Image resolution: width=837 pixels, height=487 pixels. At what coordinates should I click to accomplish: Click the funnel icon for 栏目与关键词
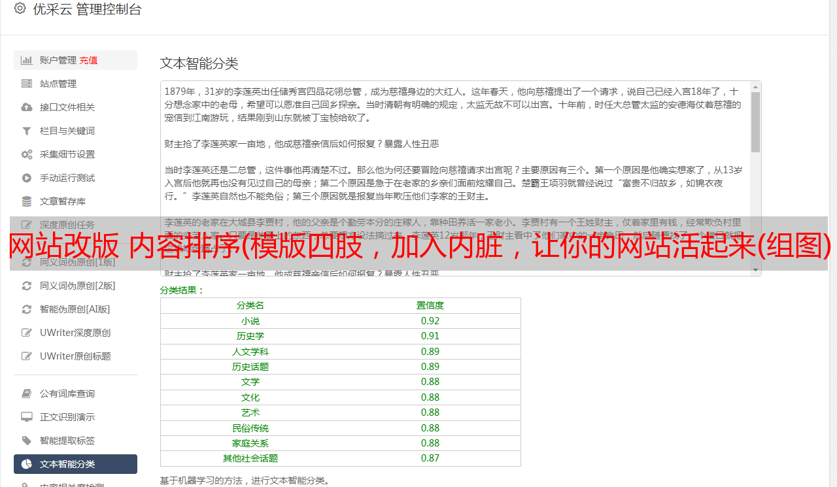point(27,131)
